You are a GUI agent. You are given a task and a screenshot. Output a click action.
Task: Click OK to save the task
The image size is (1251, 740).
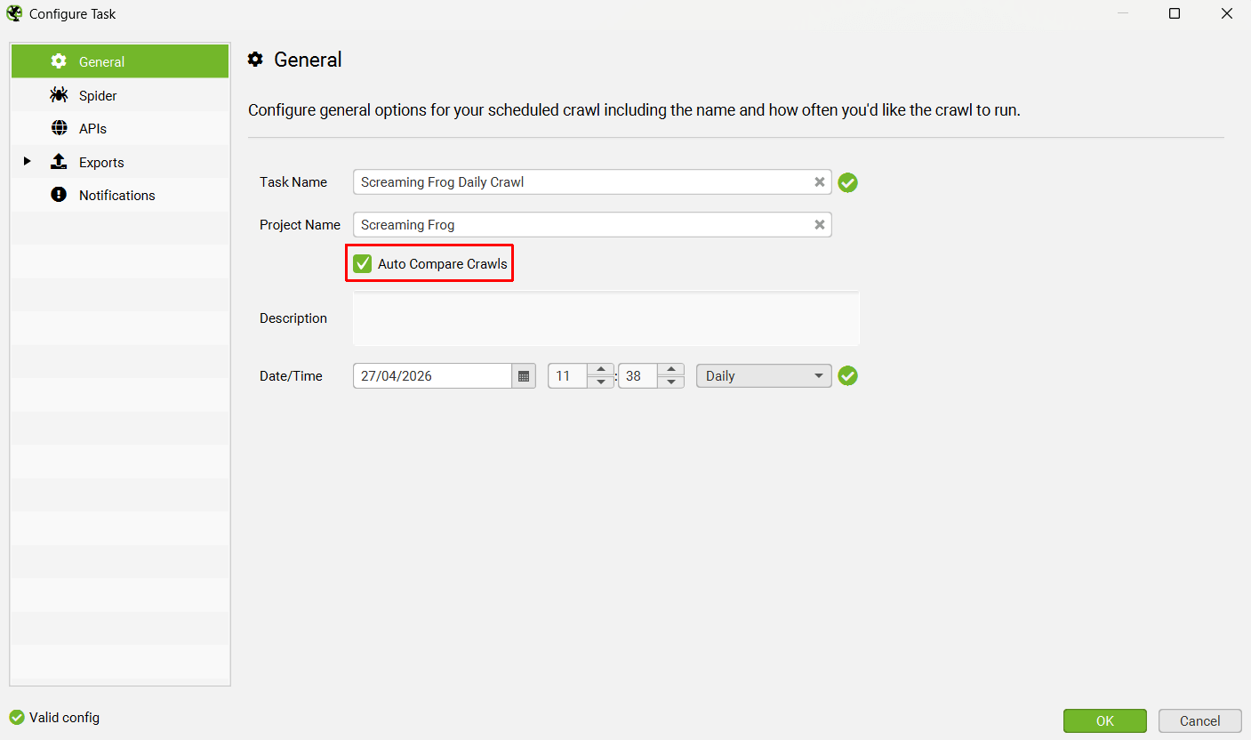coord(1105,720)
